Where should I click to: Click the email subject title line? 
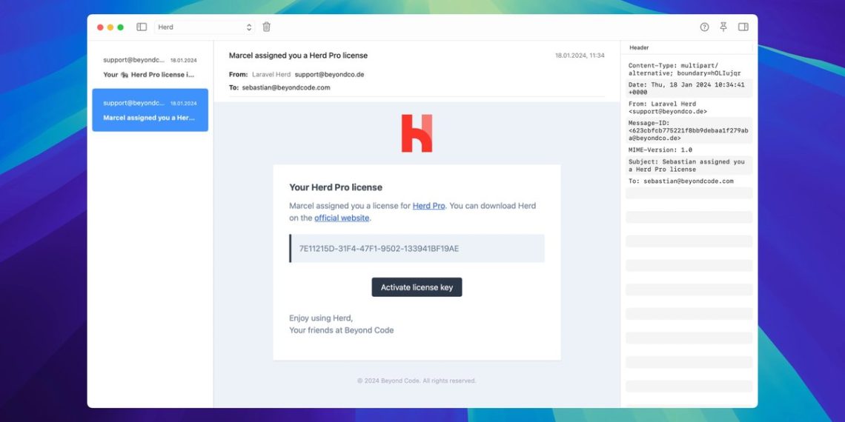(x=298, y=56)
